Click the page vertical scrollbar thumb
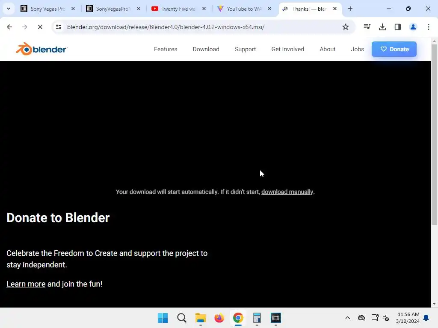This screenshot has height=328, width=438. 434,135
